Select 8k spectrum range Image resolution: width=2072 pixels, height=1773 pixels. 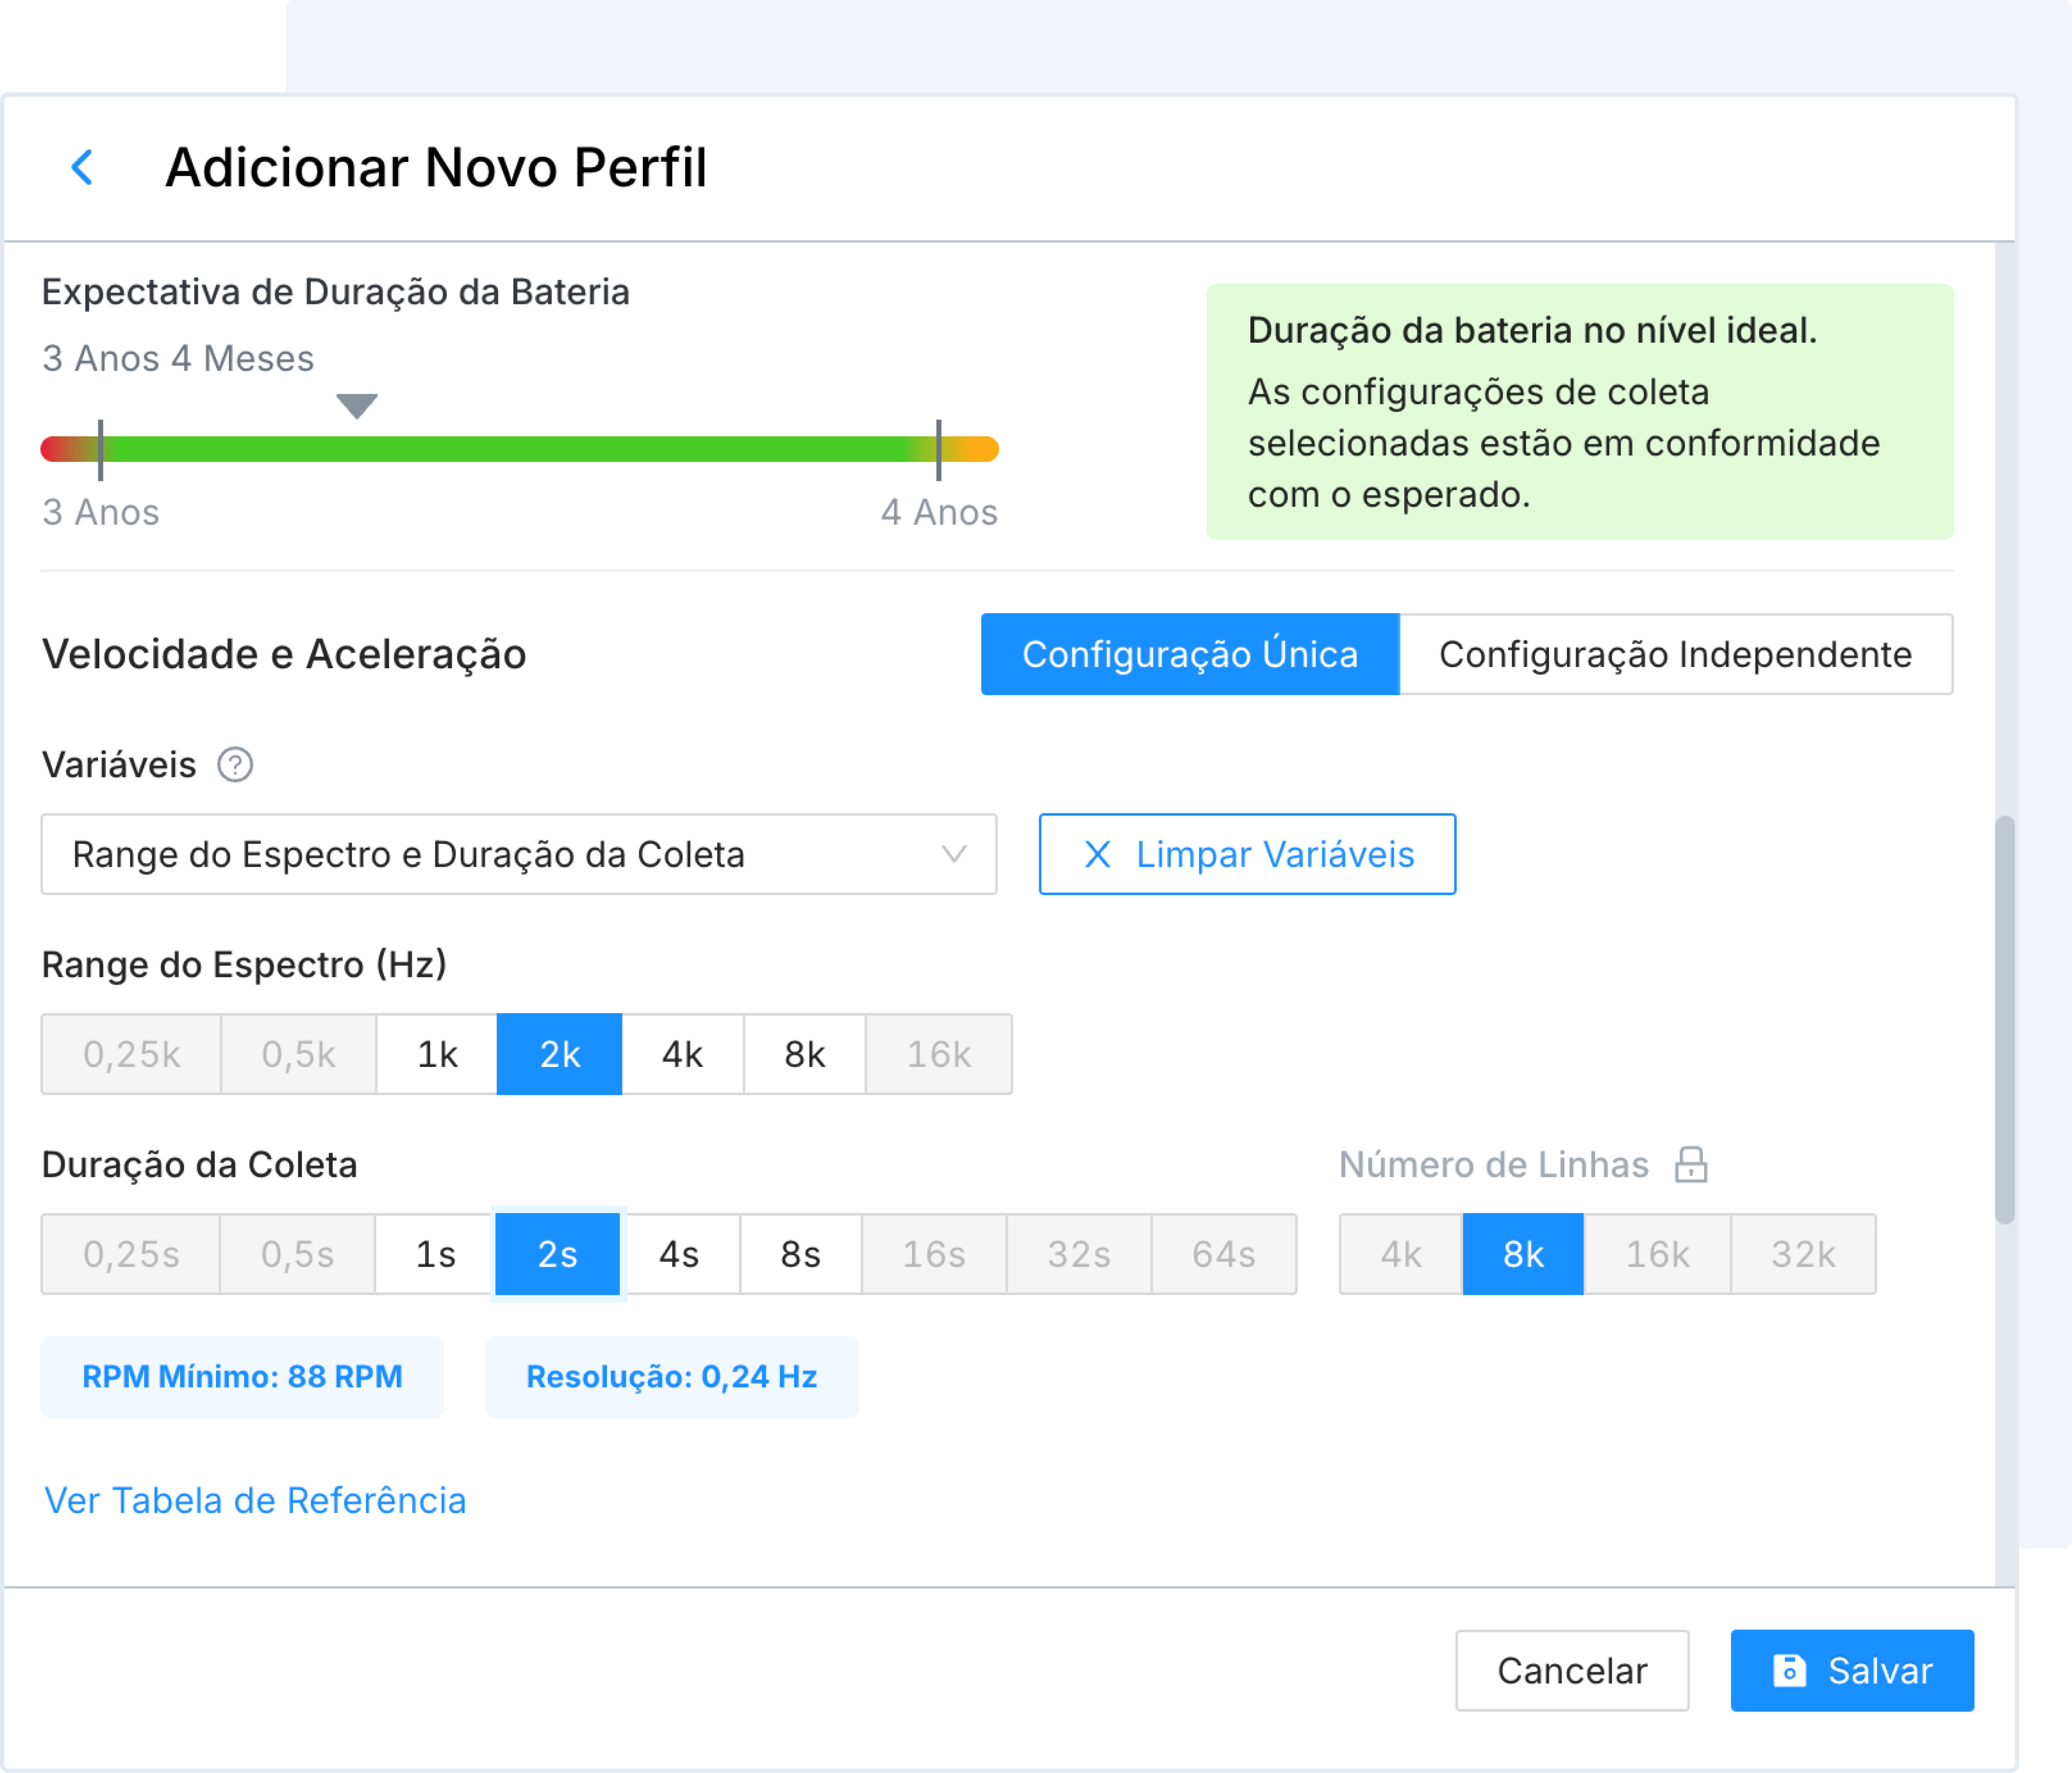tap(804, 1054)
